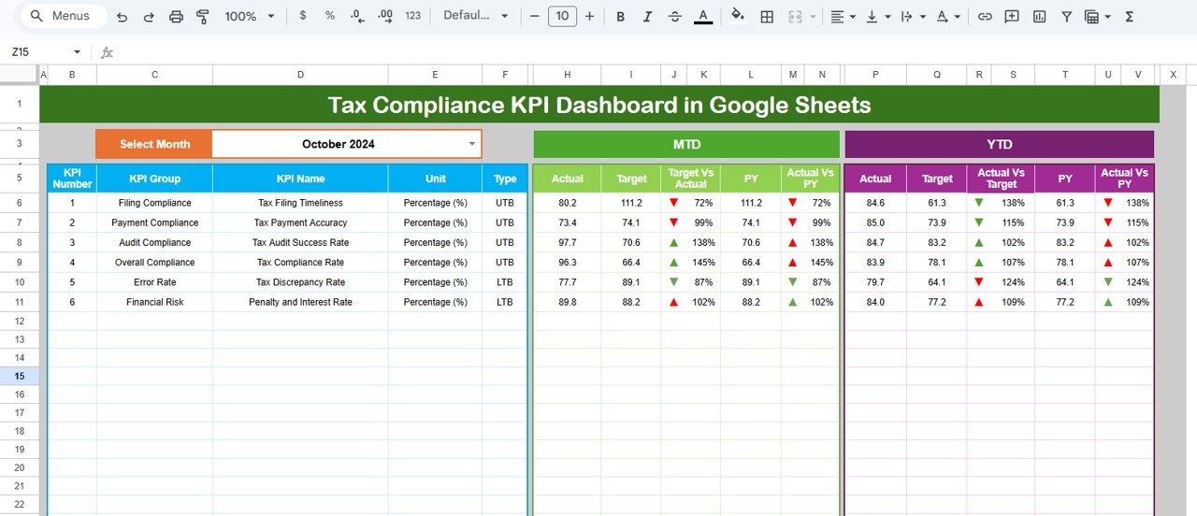Open the Select Month dropdown with October 2024
The image size is (1197, 516).
tap(347, 144)
